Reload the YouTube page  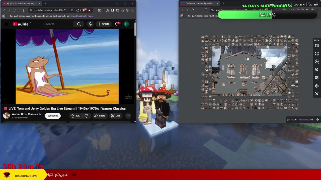click(14, 10)
